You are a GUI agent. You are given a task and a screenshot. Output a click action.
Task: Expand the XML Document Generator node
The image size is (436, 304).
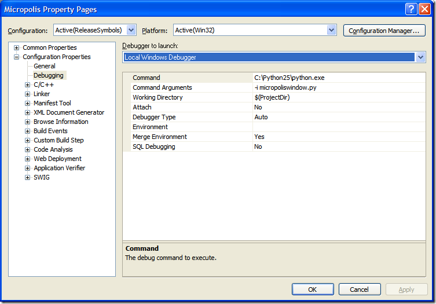27,113
